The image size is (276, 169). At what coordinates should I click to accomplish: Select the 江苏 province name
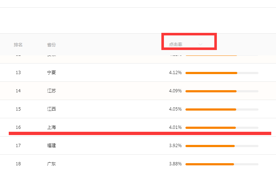coord(51,91)
